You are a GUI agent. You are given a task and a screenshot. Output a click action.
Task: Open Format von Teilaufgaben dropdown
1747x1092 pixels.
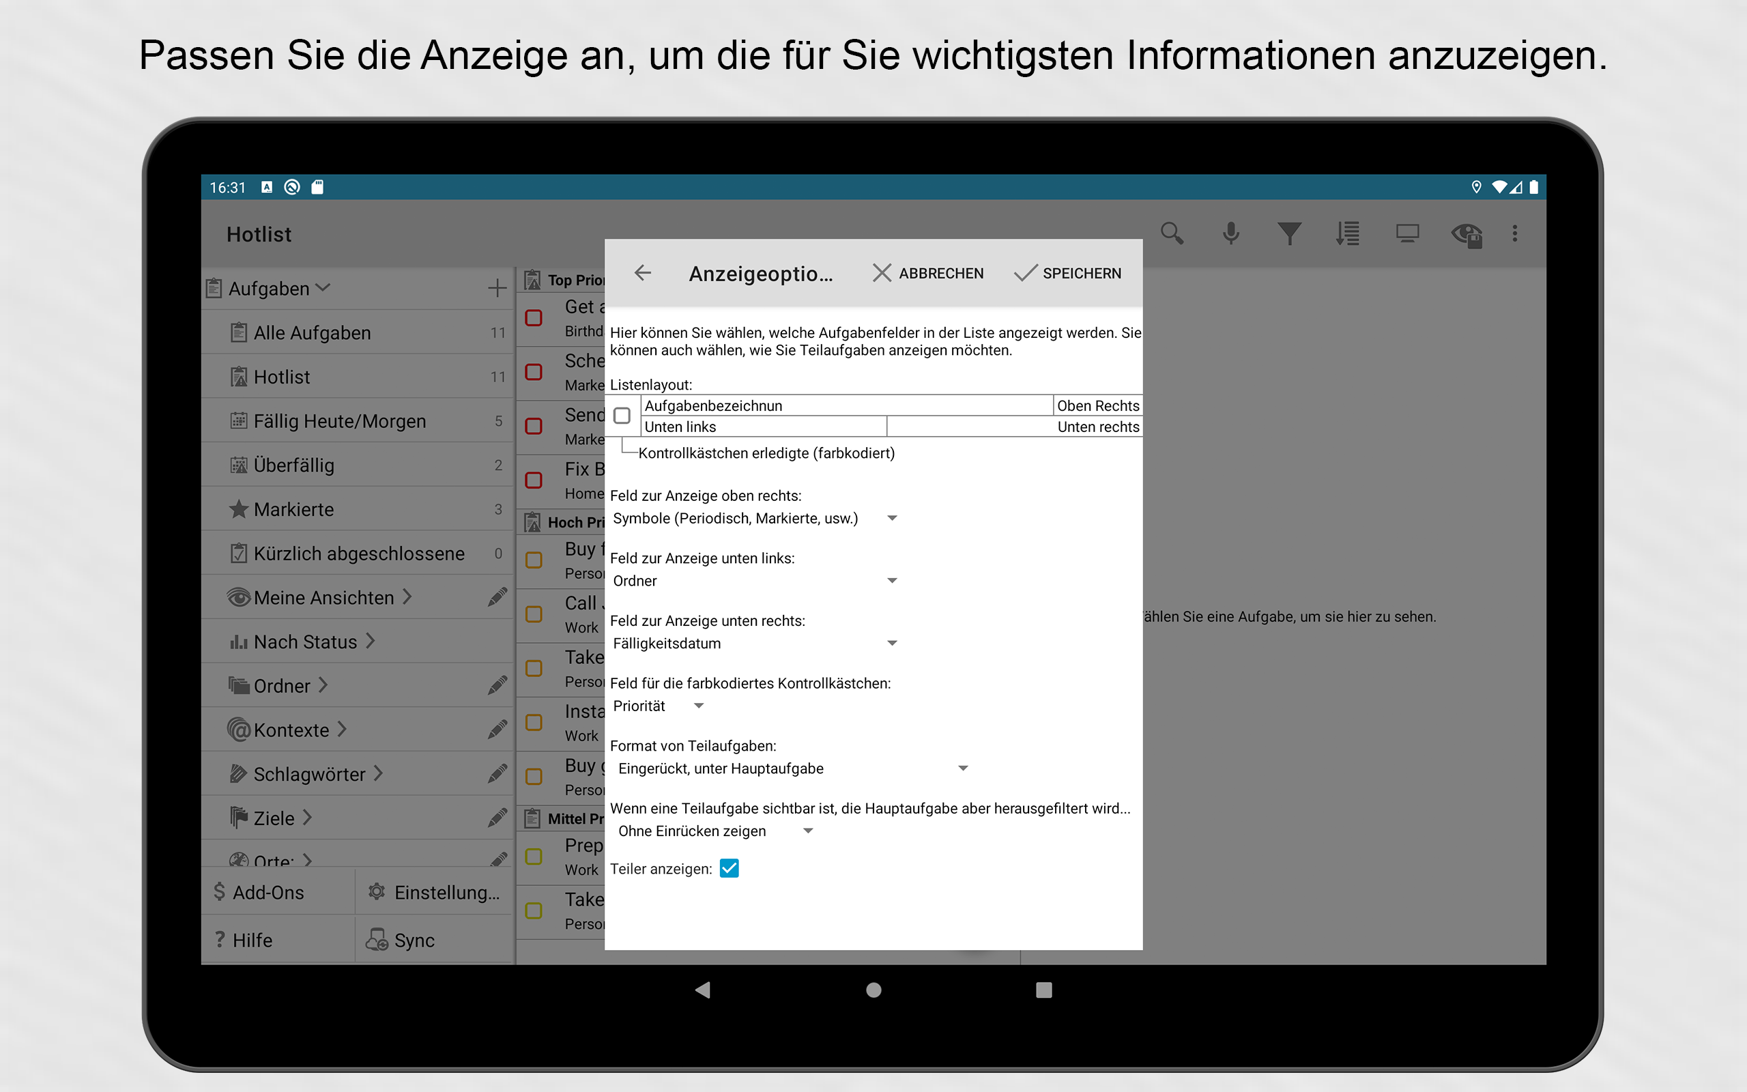click(x=792, y=768)
